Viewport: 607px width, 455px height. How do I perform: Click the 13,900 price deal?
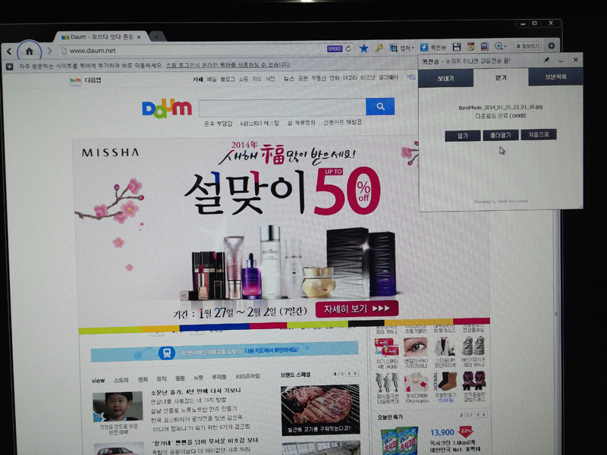click(x=442, y=432)
